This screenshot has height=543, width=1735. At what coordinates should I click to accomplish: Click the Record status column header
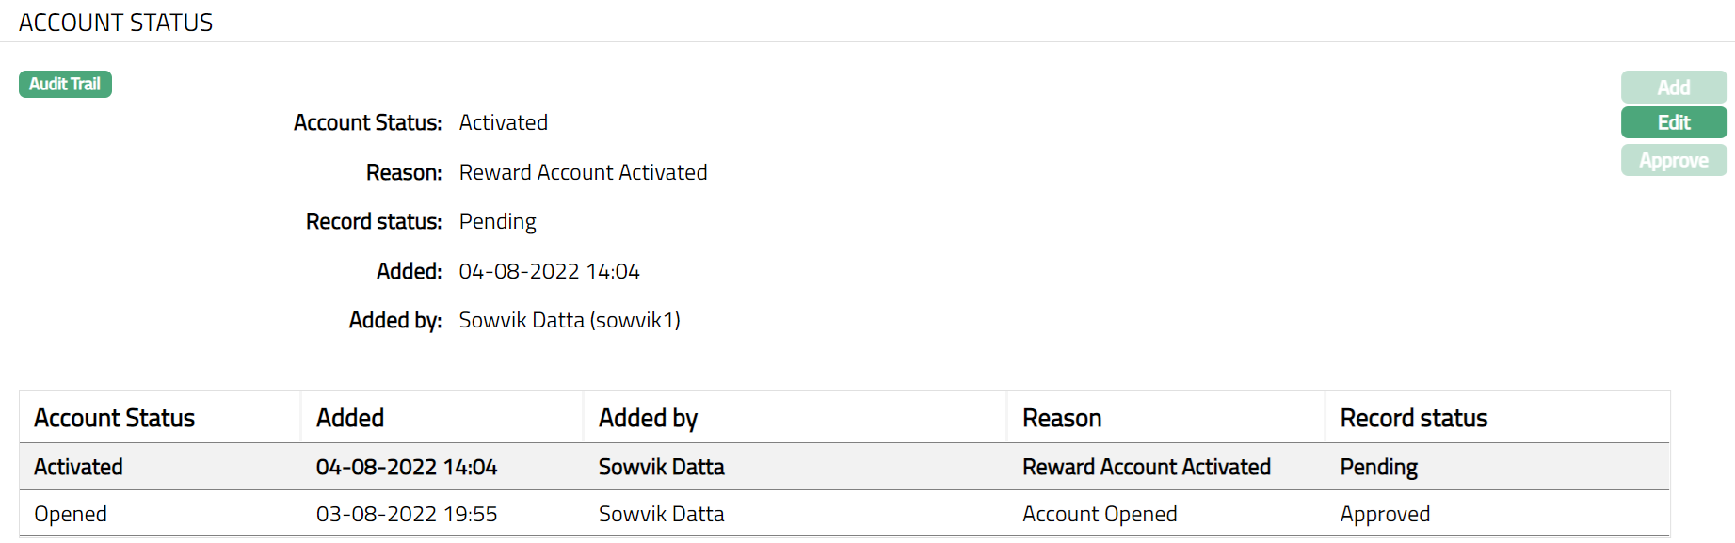[x=1413, y=418]
